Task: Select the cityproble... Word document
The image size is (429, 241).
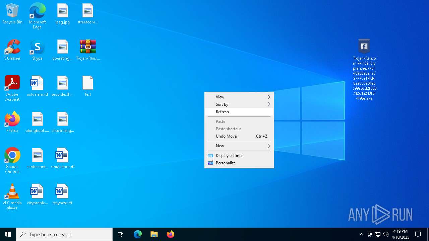Action: (37, 194)
